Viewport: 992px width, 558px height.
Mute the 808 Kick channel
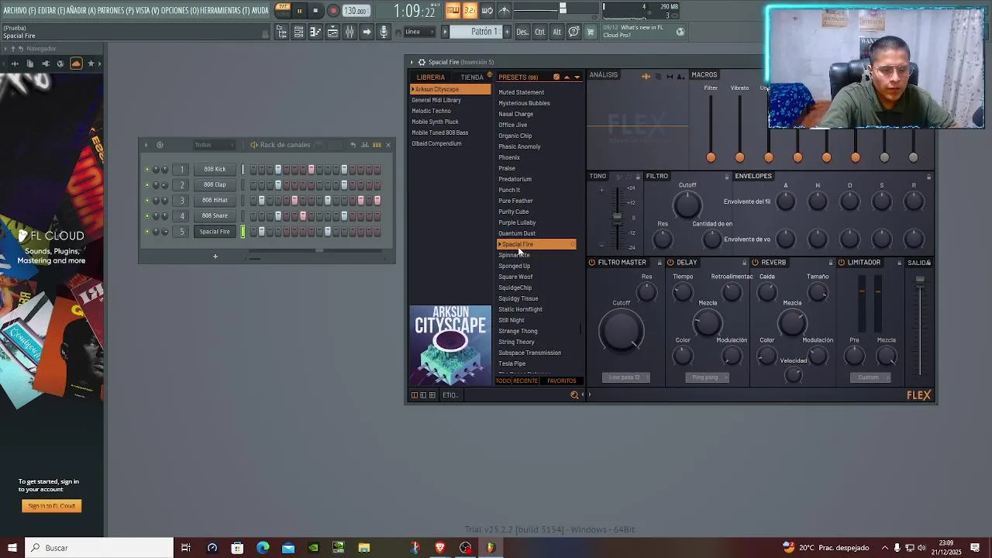(x=146, y=169)
